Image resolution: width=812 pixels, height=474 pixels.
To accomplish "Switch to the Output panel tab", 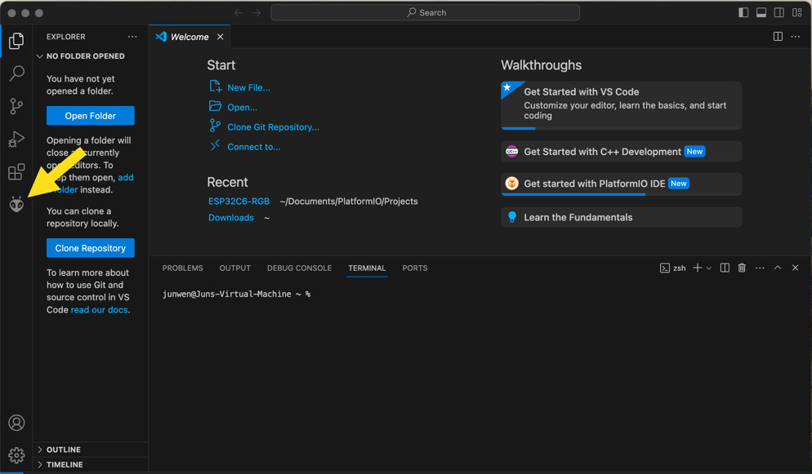I will point(235,268).
